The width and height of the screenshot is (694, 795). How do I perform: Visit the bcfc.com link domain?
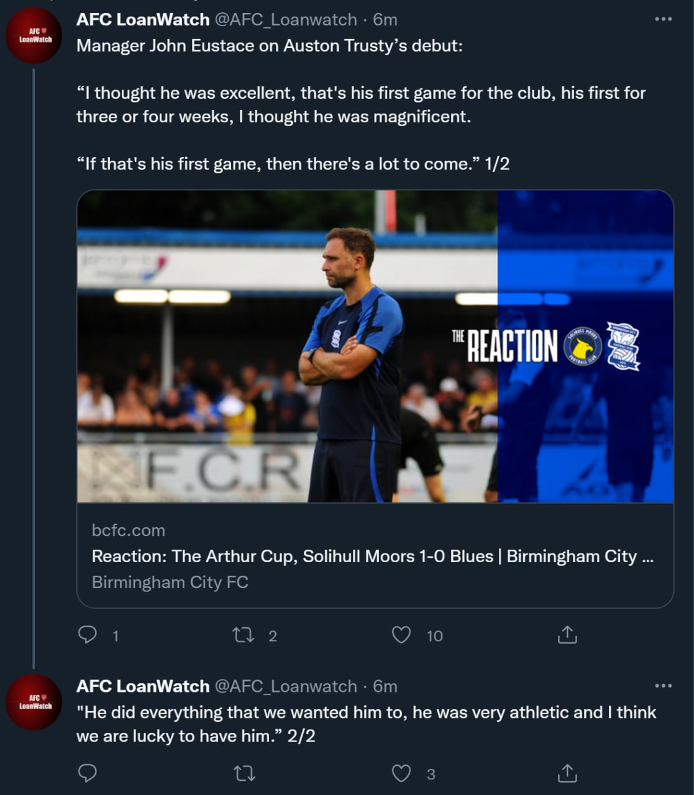(x=128, y=530)
